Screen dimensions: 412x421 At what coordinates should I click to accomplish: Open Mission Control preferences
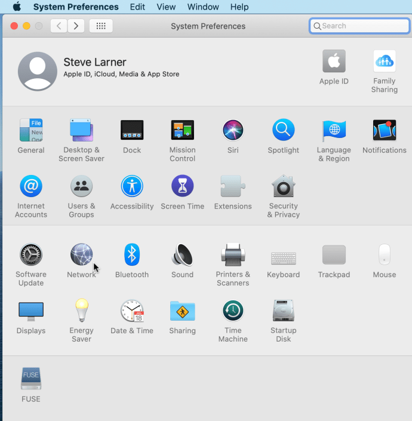182,130
